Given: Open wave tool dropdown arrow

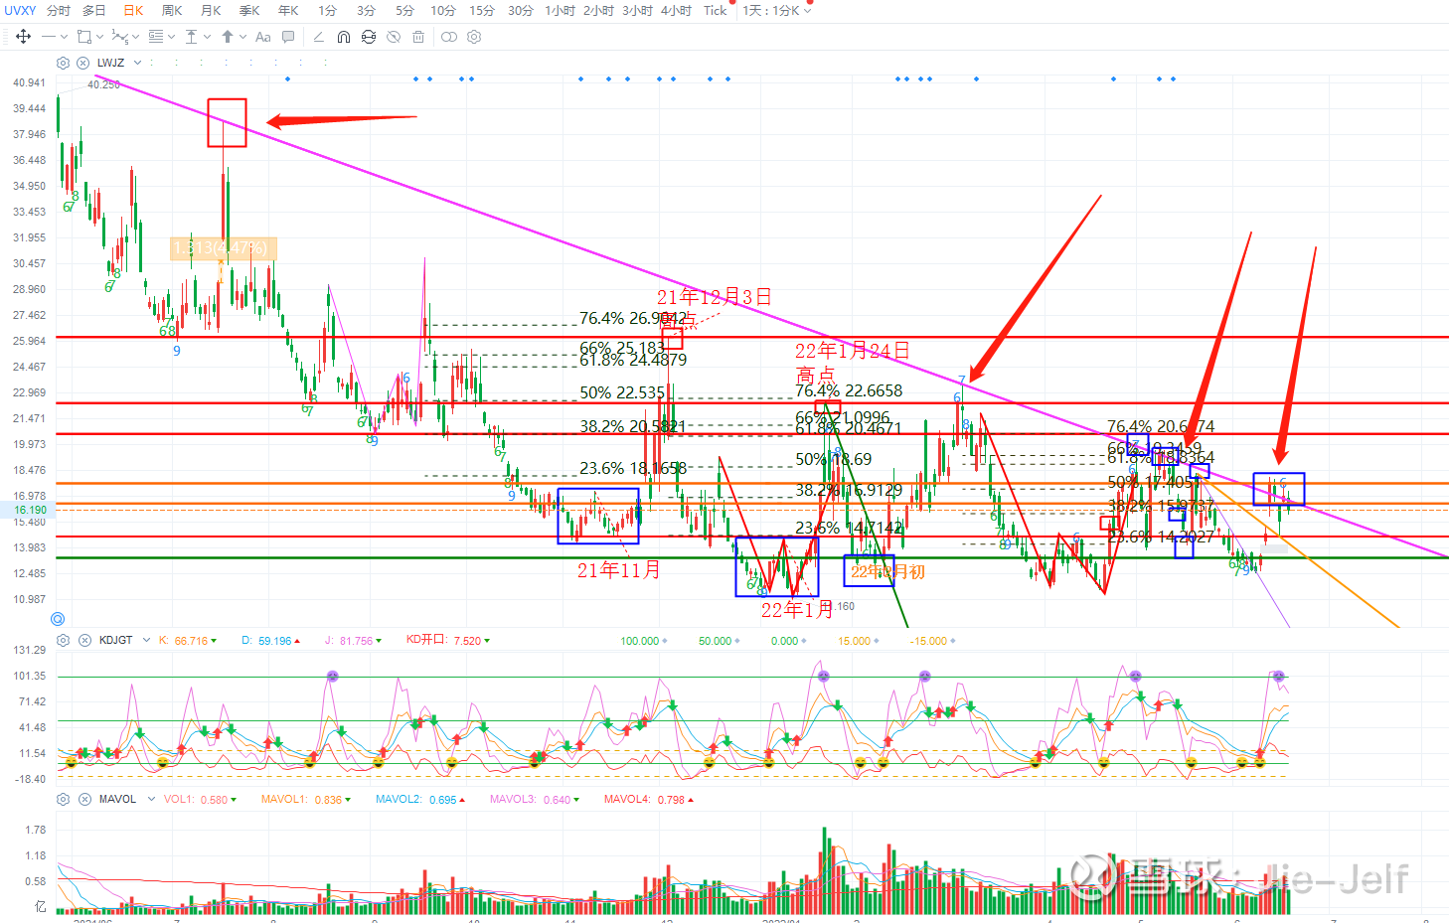Looking at the screenshot, I should (135, 37).
